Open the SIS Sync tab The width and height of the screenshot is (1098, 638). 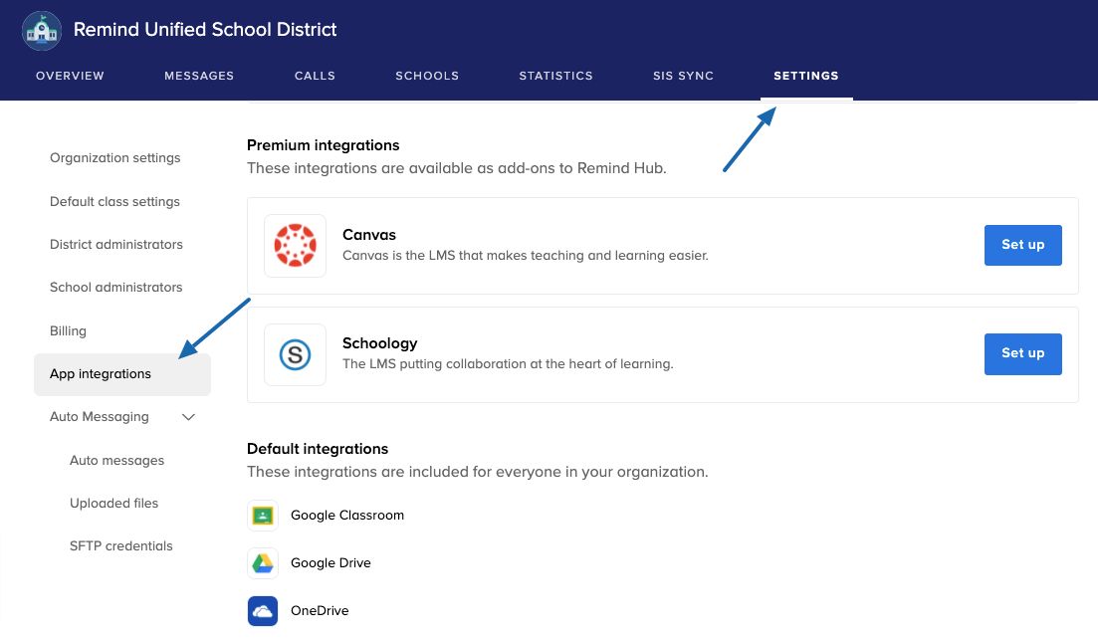click(683, 76)
